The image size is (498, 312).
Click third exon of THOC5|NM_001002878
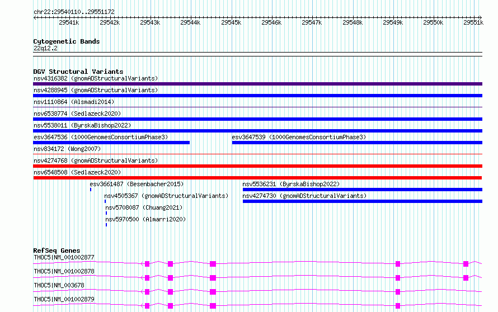click(x=213, y=278)
